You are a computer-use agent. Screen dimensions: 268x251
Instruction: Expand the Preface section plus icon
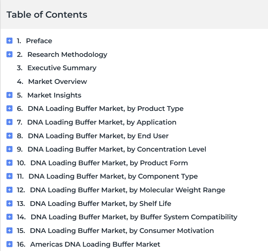point(9,41)
